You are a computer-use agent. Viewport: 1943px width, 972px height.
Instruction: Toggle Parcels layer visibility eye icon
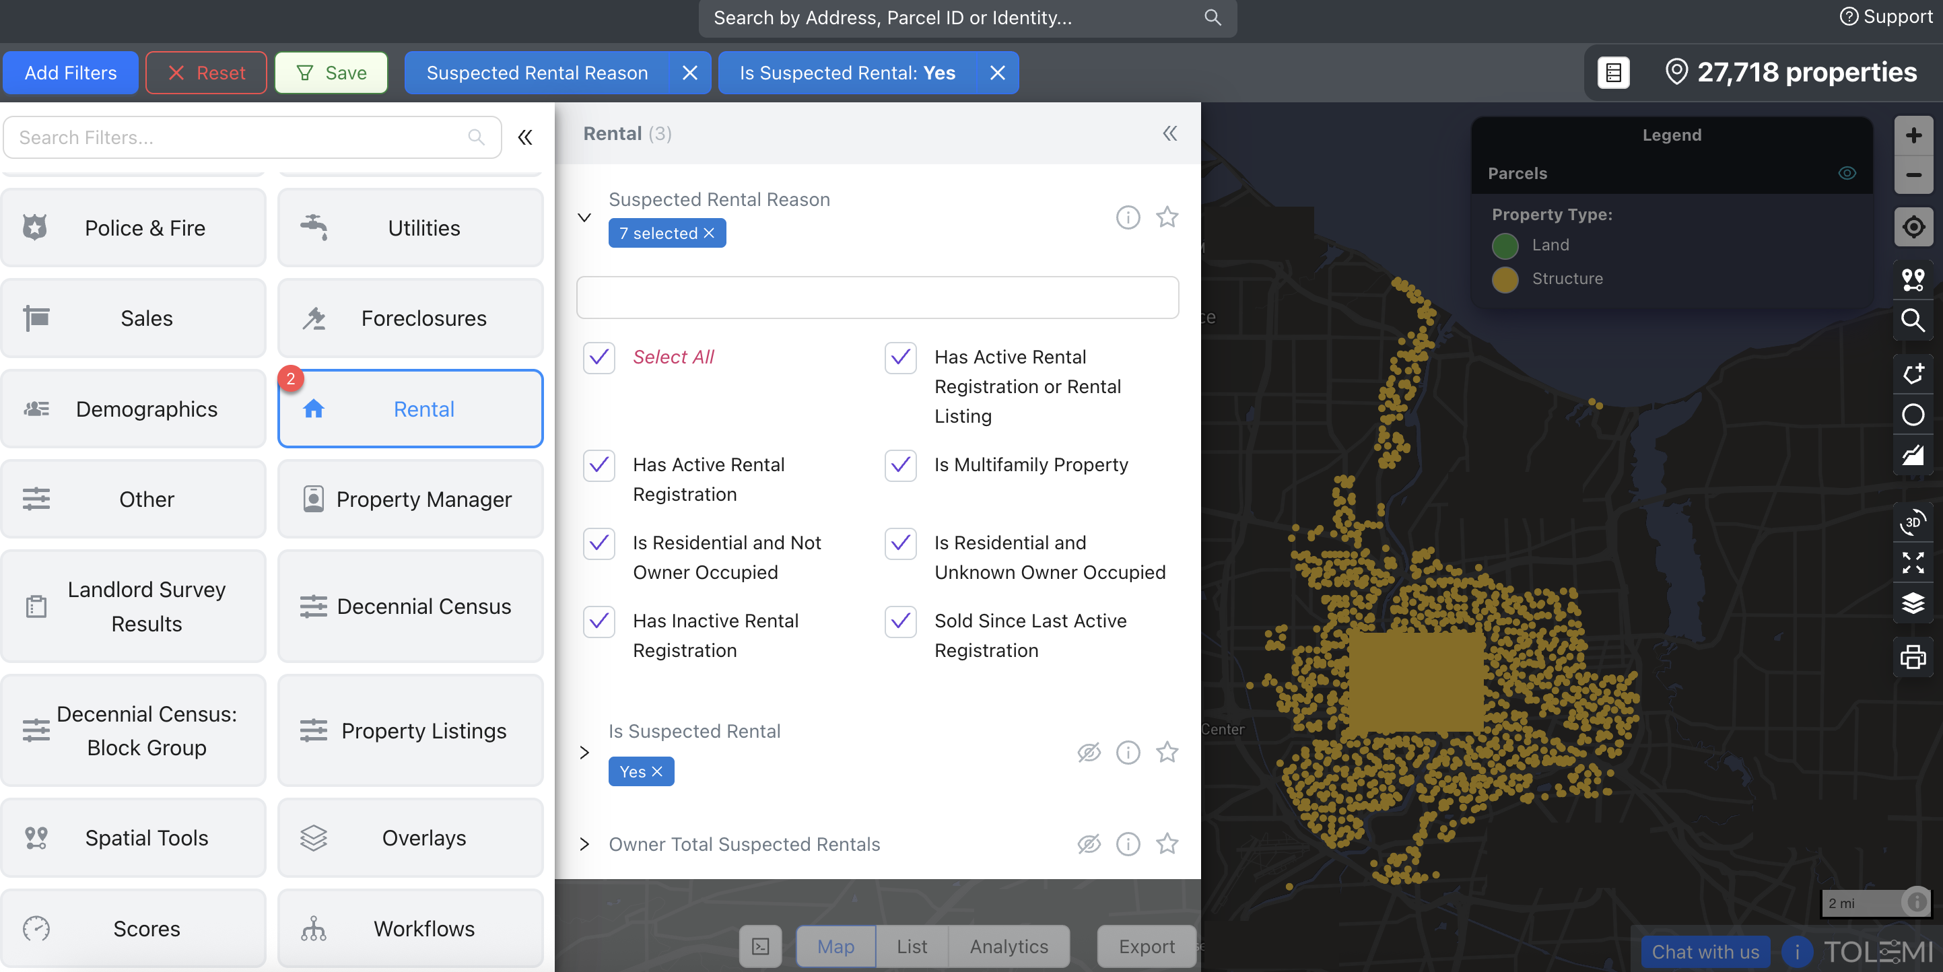(x=1847, y=174)
